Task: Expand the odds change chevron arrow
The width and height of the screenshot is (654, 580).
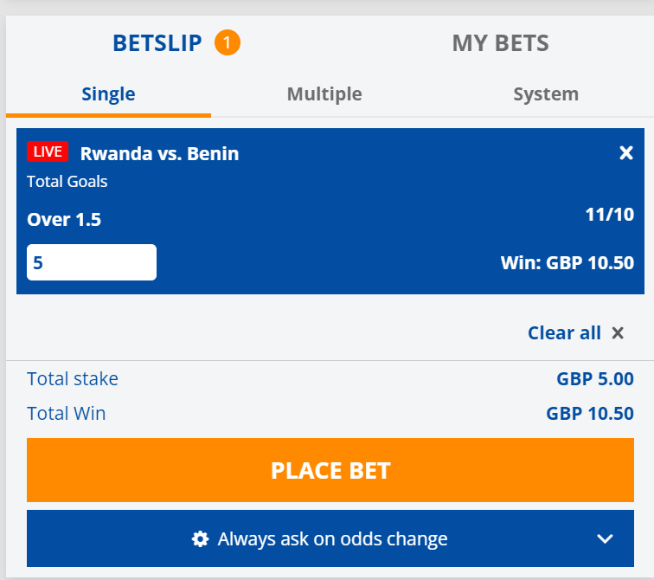Action: pyautogui.click(x=605, y=538)
